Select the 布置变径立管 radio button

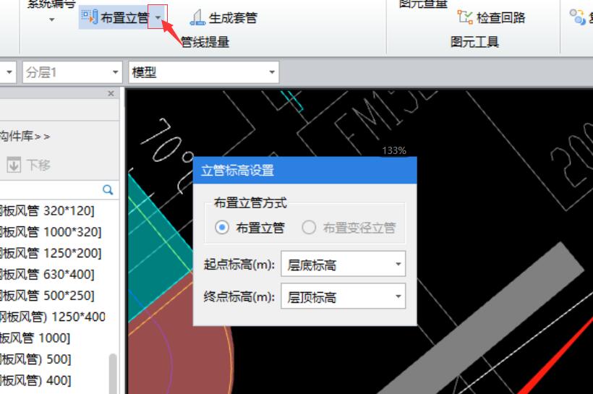tap(309, 228)
